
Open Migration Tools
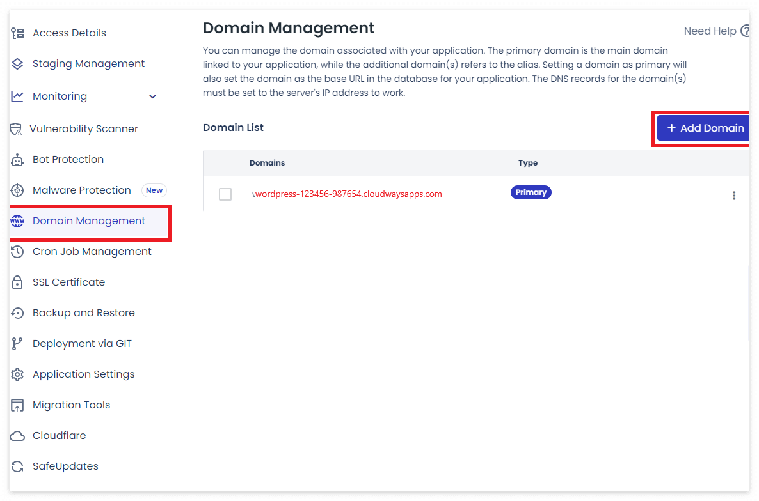[72, 405]
